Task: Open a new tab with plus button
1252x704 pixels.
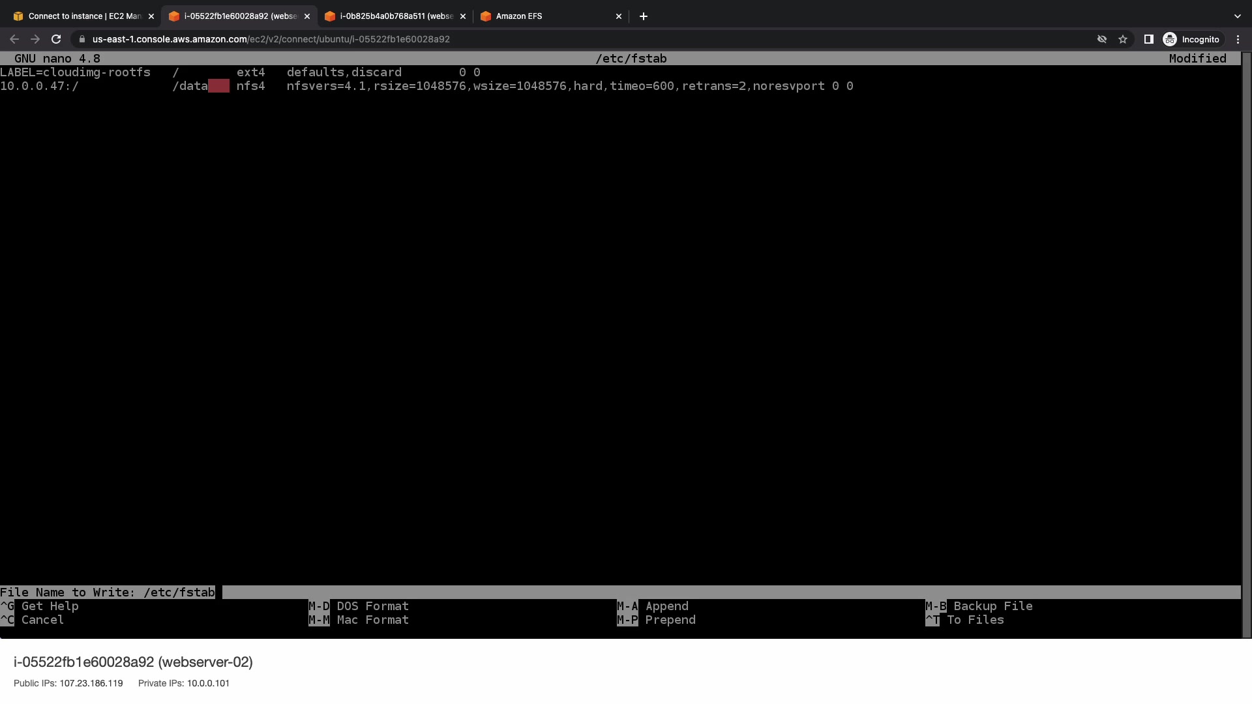Action: point(644,16)
